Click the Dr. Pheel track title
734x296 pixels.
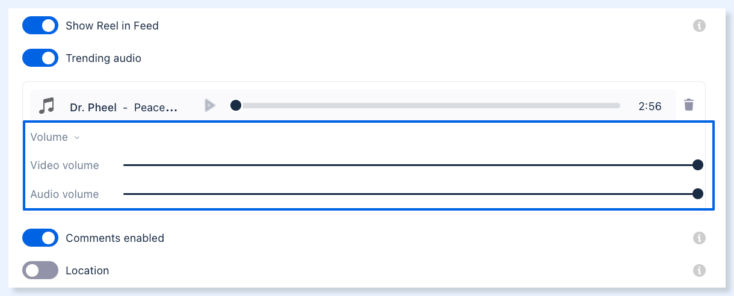click(124, 108)
